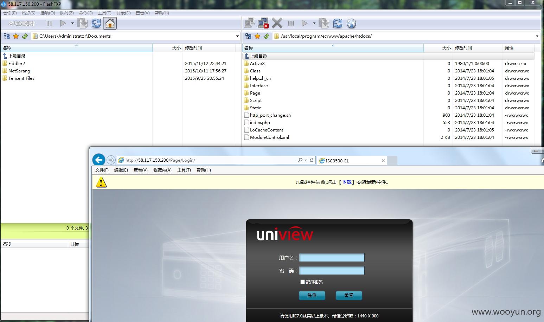Click the address bar search magnifier icon

click(300, 160)
